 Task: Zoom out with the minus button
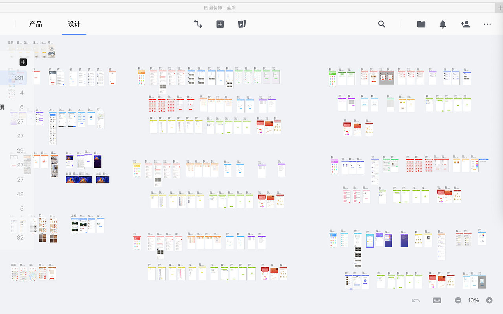(458, 300)
